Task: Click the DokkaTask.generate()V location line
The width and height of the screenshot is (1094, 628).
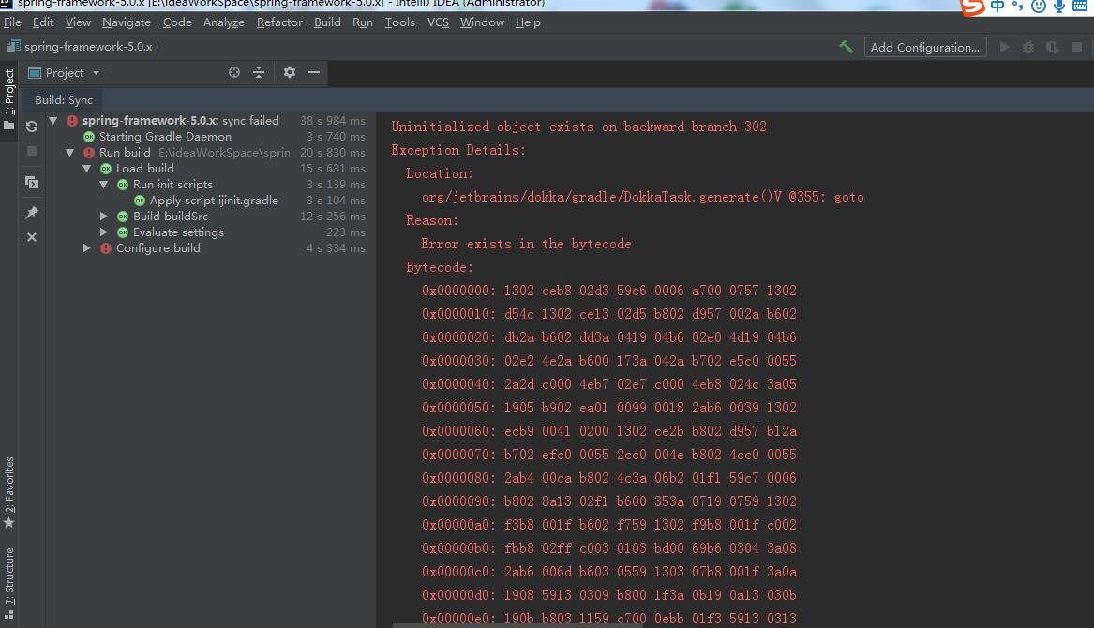Action: [x=642, y=198]
